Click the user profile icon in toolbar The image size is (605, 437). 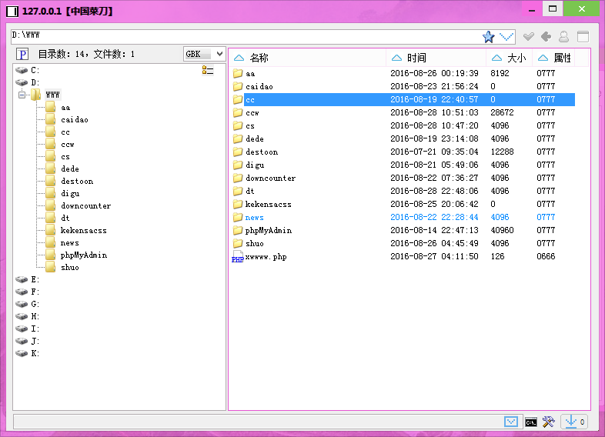click(x=563, y=37)
